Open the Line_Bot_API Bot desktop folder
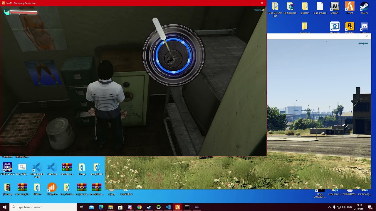Screen dimensions: 376x211 [275, 9]
